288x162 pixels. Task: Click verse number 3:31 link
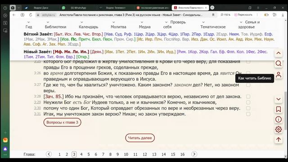tap(37, 114)
